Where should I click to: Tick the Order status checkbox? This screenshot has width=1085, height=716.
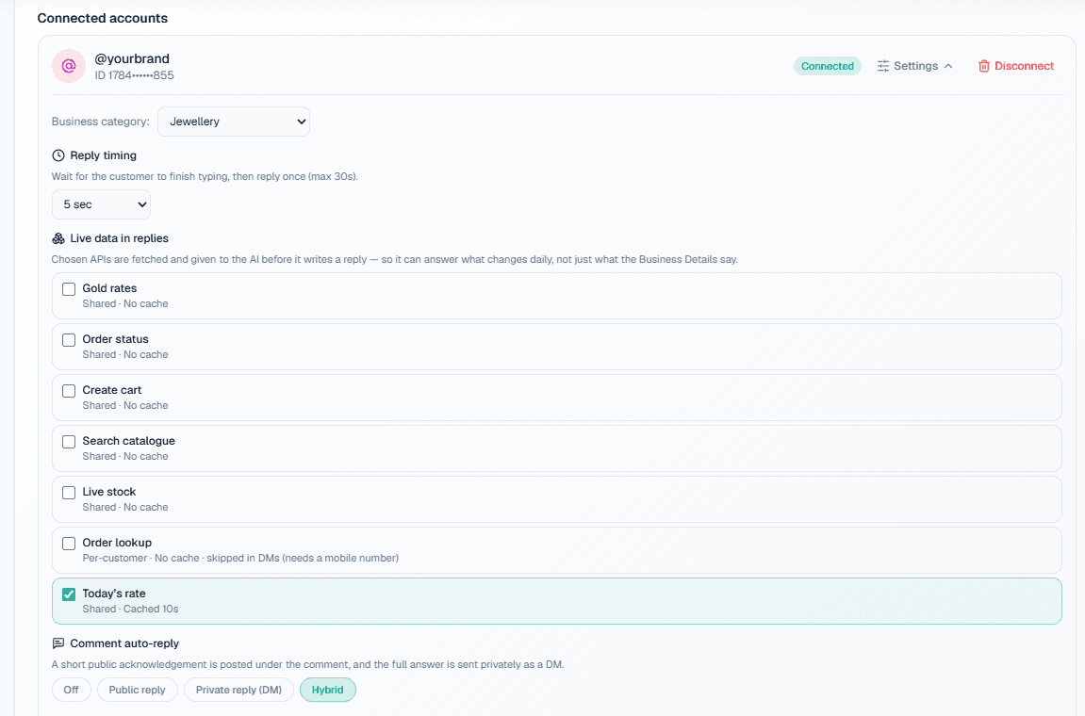click(x=69, y=340)
